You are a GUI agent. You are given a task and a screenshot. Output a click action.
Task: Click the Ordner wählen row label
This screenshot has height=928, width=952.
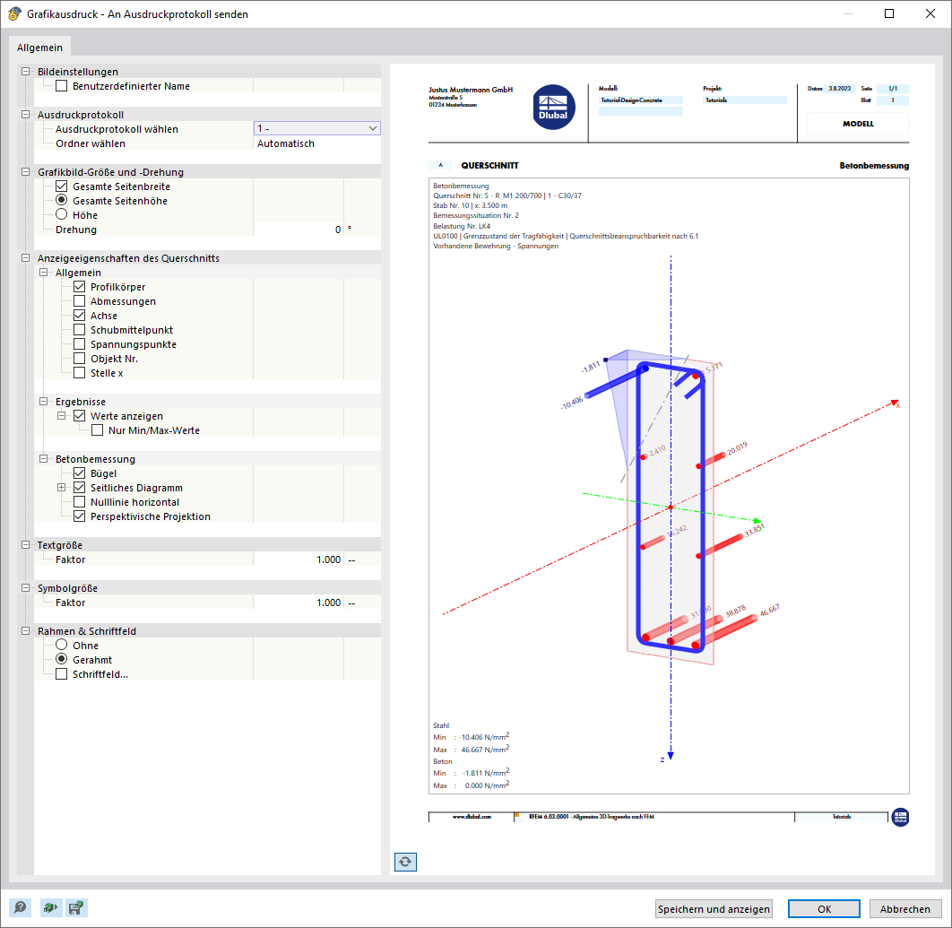click(91, 143)
